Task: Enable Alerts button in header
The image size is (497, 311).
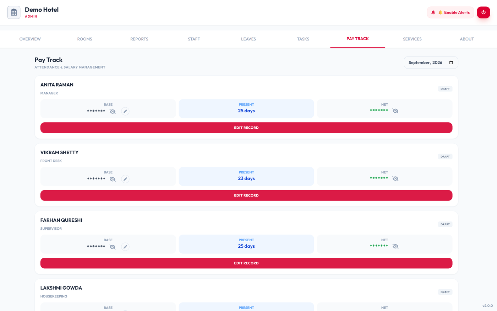Action: pyautogui.click(x=450, y=12)
